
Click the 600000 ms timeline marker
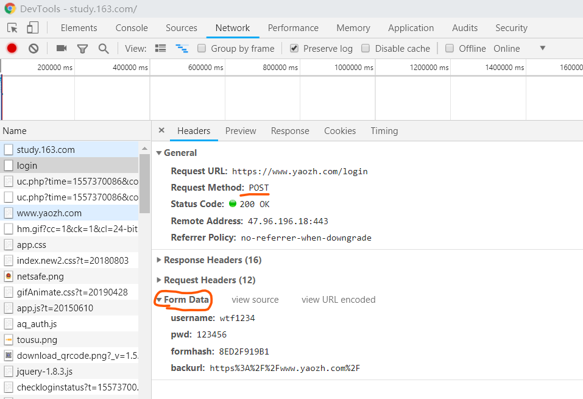(x=206, y=67)
